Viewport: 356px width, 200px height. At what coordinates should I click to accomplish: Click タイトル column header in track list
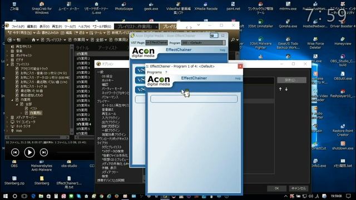(82, 48)
